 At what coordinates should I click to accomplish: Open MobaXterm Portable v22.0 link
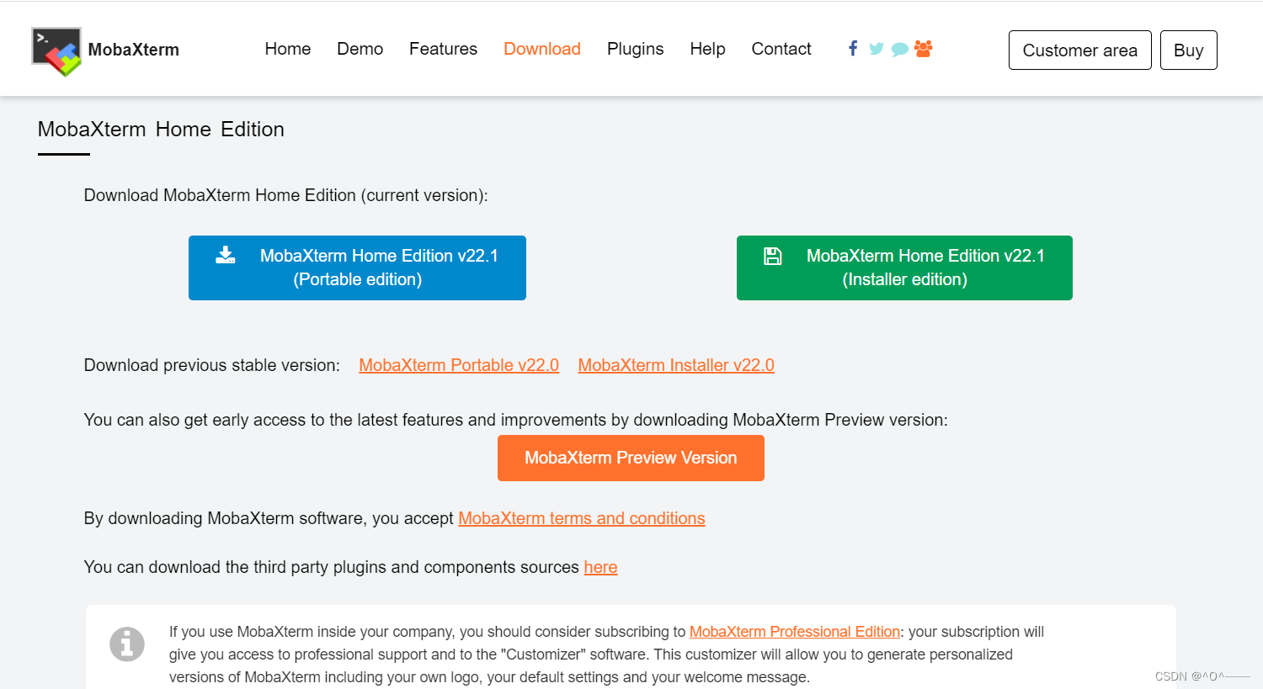(459, 365)
